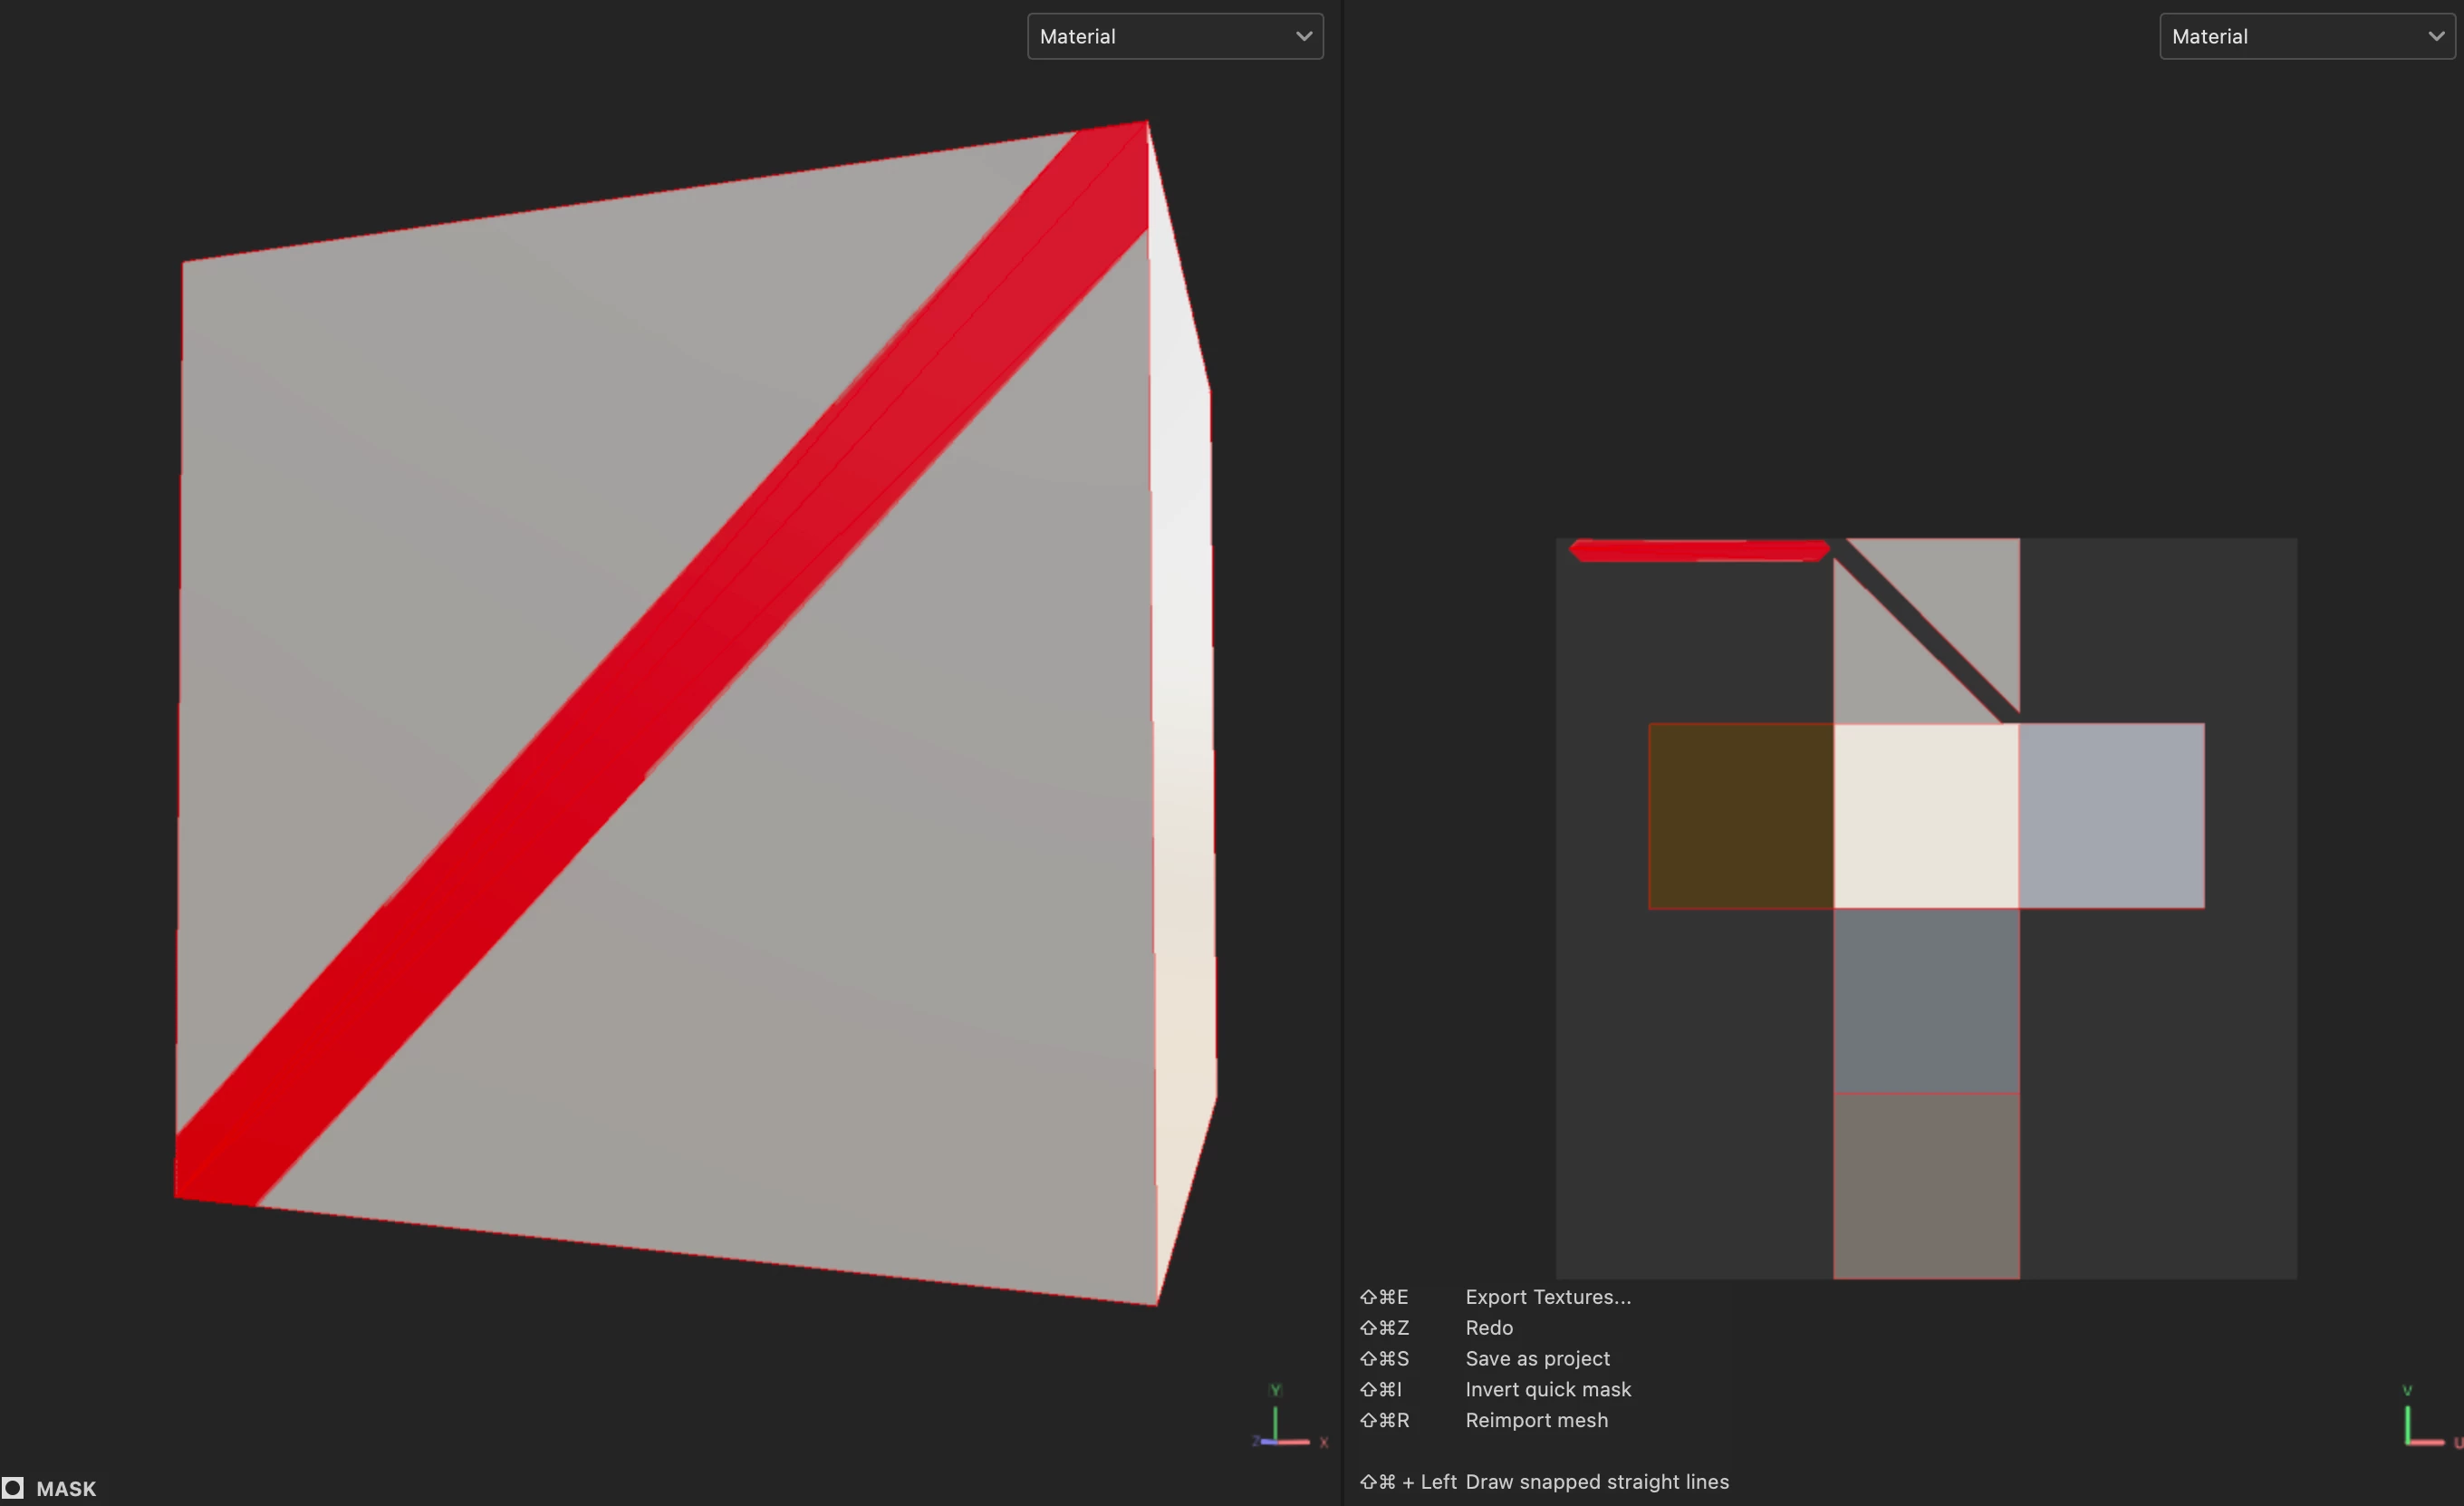Click the red mask stroke in UV view

pyautogui.click(x=1698, y=550)
